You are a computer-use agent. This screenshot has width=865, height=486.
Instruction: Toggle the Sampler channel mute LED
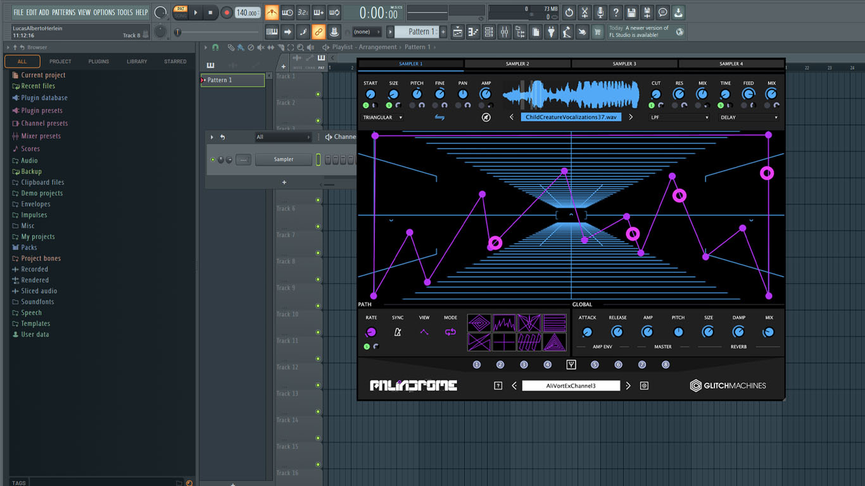(x=213, y=159)
